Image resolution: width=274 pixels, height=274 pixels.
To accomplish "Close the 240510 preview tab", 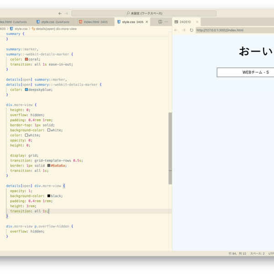I will click(197, 22).
